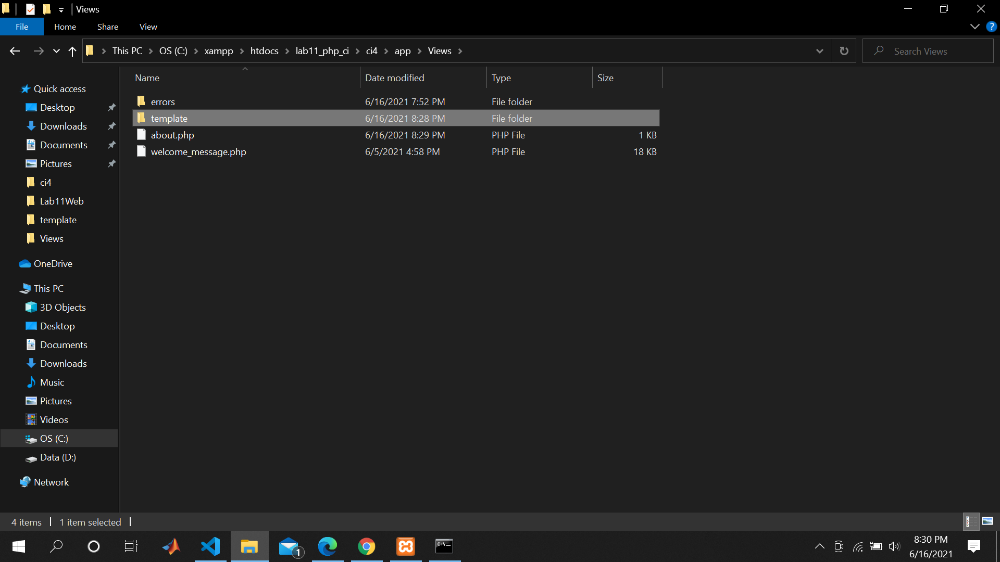The height and width of the screenshot is (562, 1000).
Task: Open XAMPP Control Panel from the taskbar
Action: pos(405,546)
